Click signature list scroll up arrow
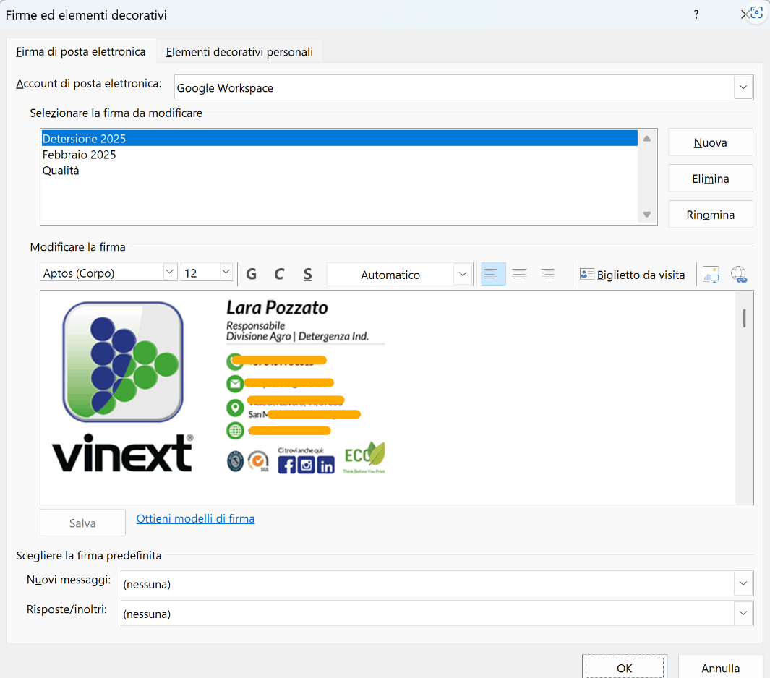 click(x=647, y=139)
